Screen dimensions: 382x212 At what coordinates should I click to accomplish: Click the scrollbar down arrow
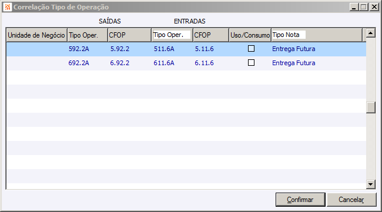[x=371, y=184]
